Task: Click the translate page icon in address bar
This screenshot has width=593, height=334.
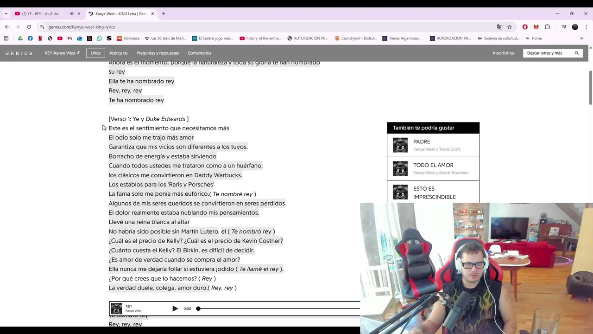Action: tap(499, 27)
